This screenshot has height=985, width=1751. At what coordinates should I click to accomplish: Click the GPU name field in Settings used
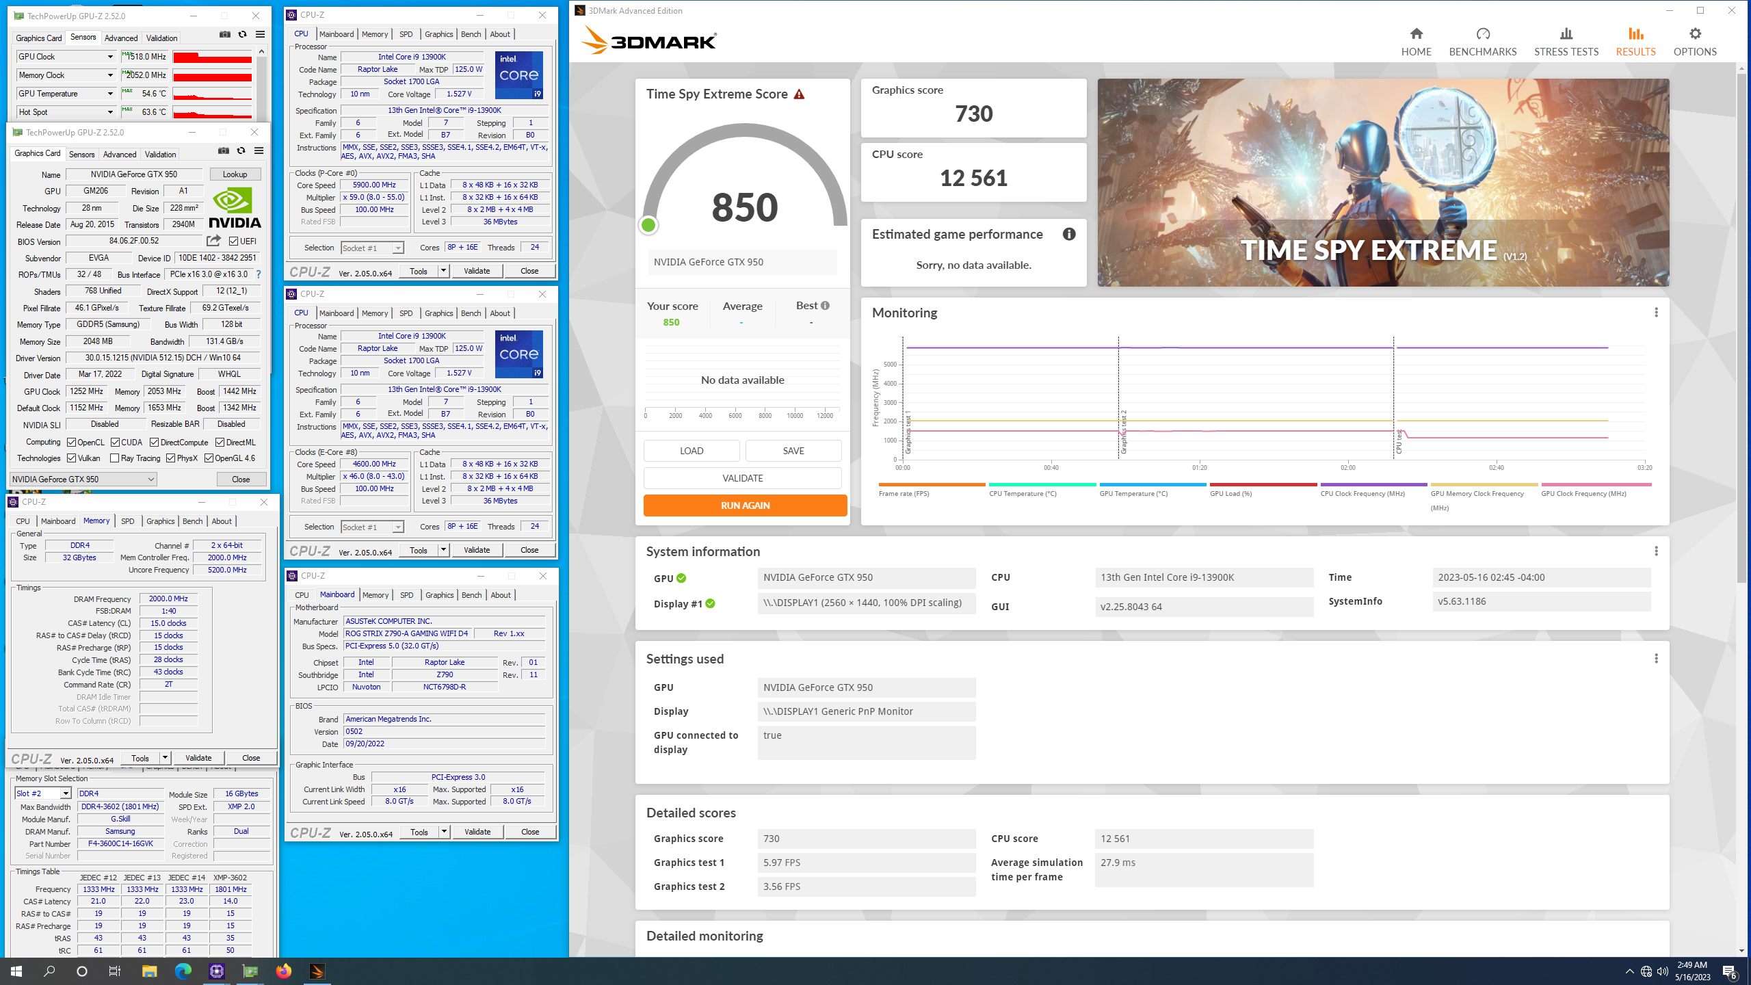click(x=866, y=687)
